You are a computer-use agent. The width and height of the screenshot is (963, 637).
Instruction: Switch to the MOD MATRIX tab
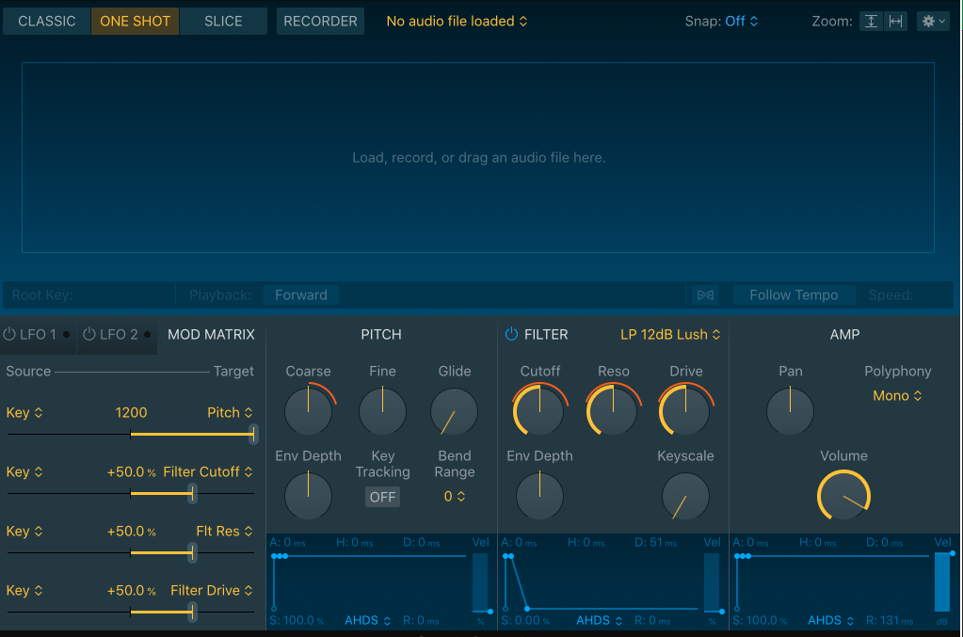[x=211, y=334]
